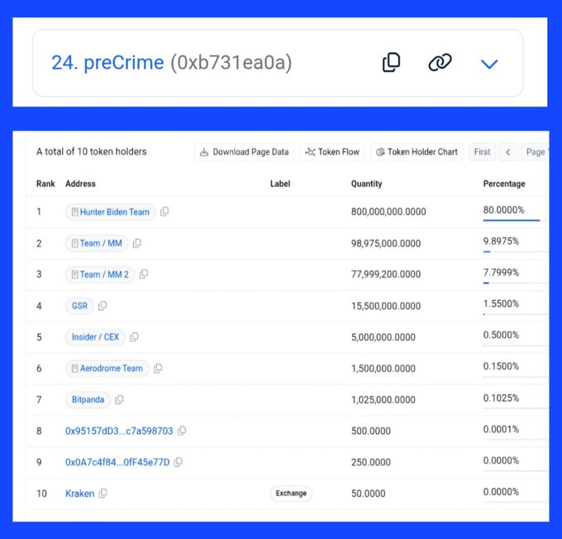Image resolution: width=562 pixels, height=539 pixels.
Task: Click 'A total of 10 token holders' text
Action: [x=92, y=151]
